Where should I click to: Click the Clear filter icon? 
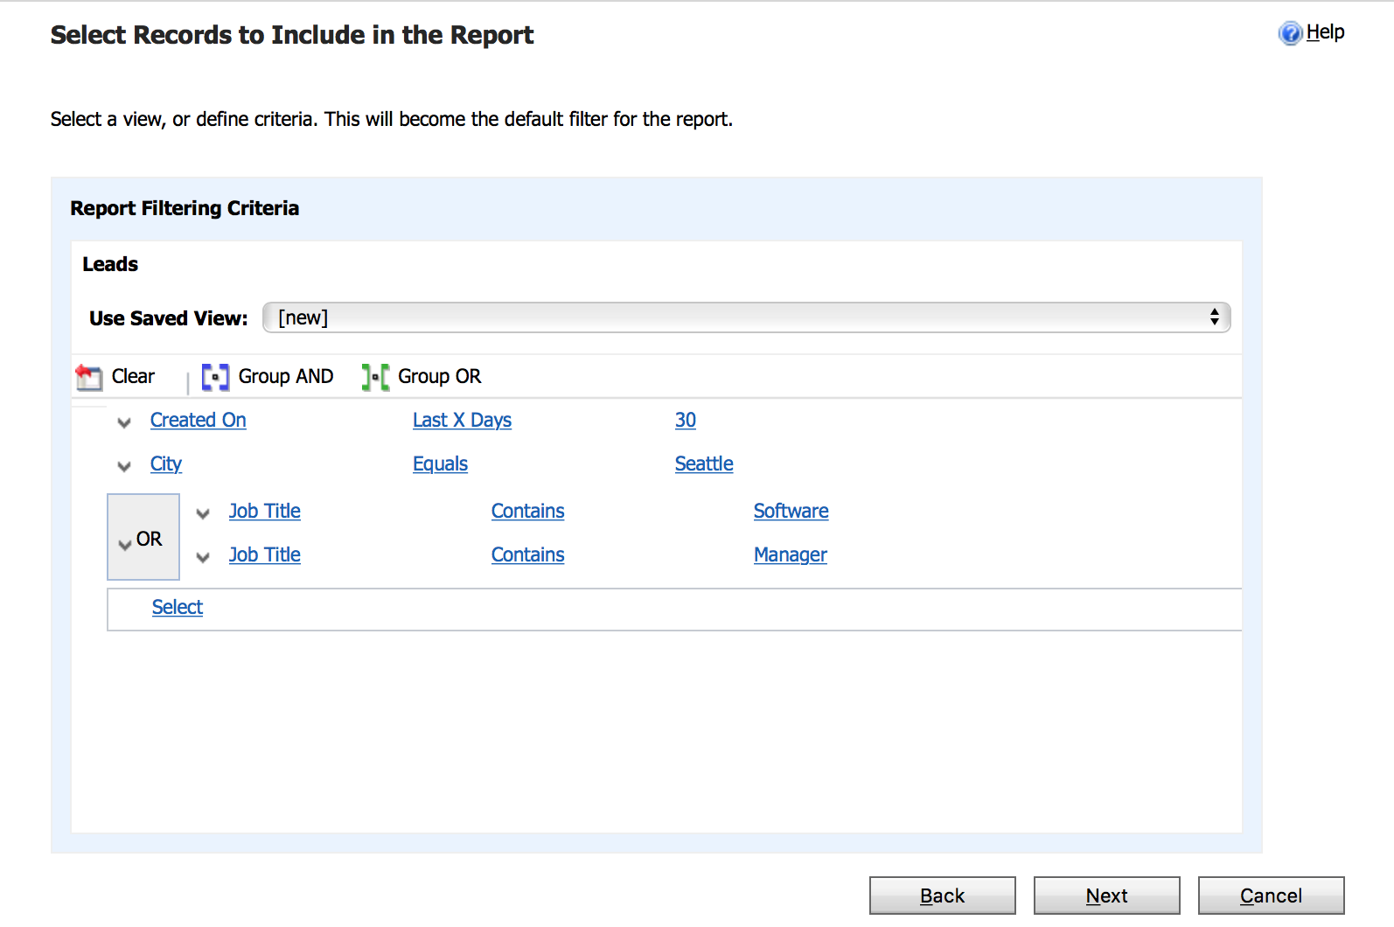[x=89, y=377]
